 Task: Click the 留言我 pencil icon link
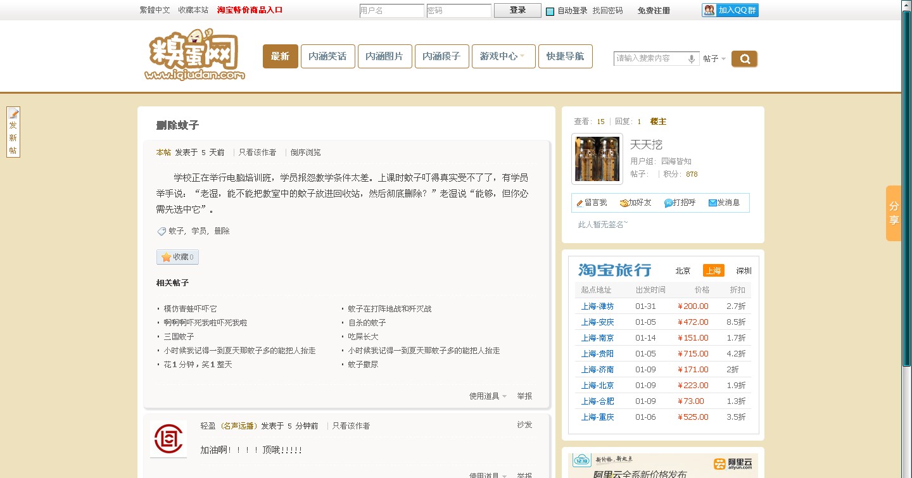tap(592, 203)
